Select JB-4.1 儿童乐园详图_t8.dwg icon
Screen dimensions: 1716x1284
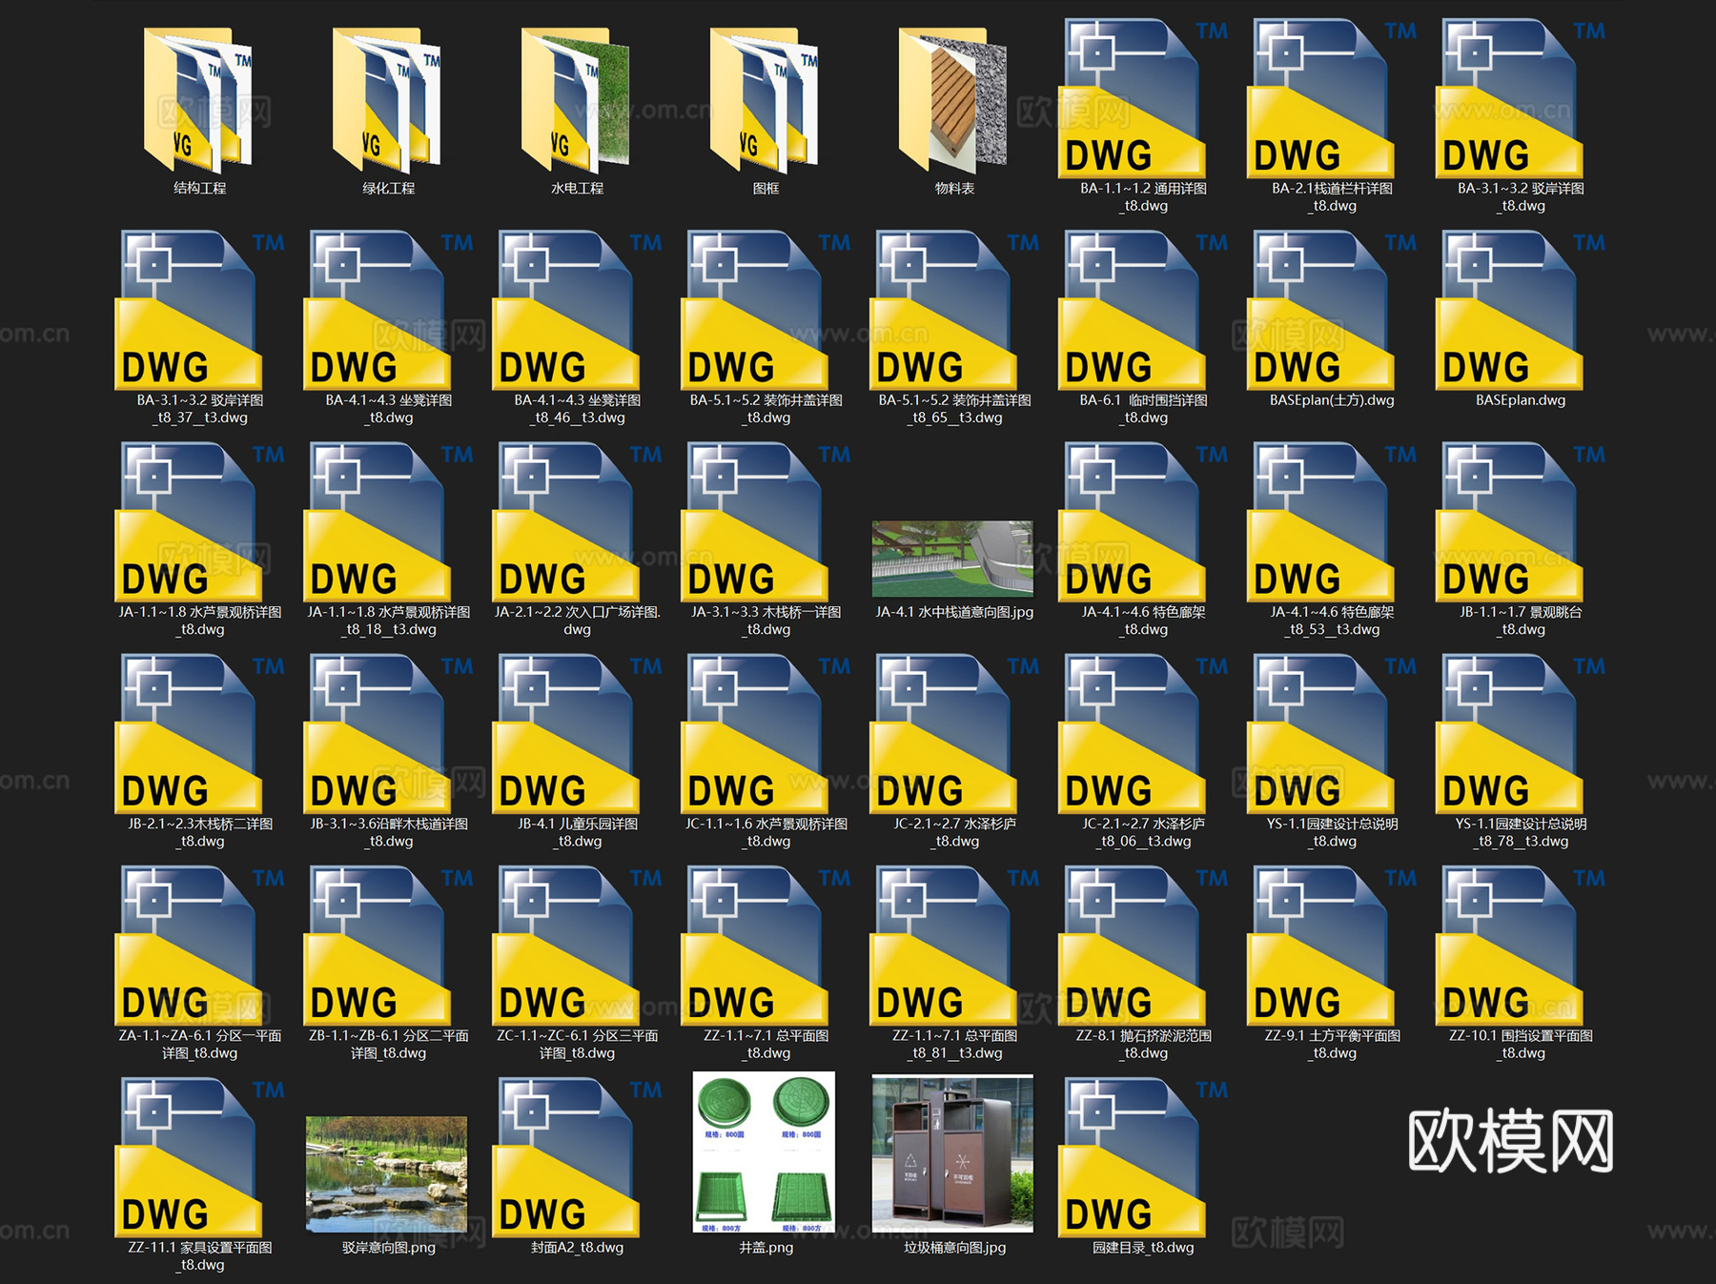pos(576,733)
